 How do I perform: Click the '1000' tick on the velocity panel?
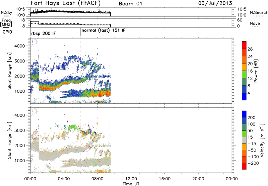coord(20,160)
